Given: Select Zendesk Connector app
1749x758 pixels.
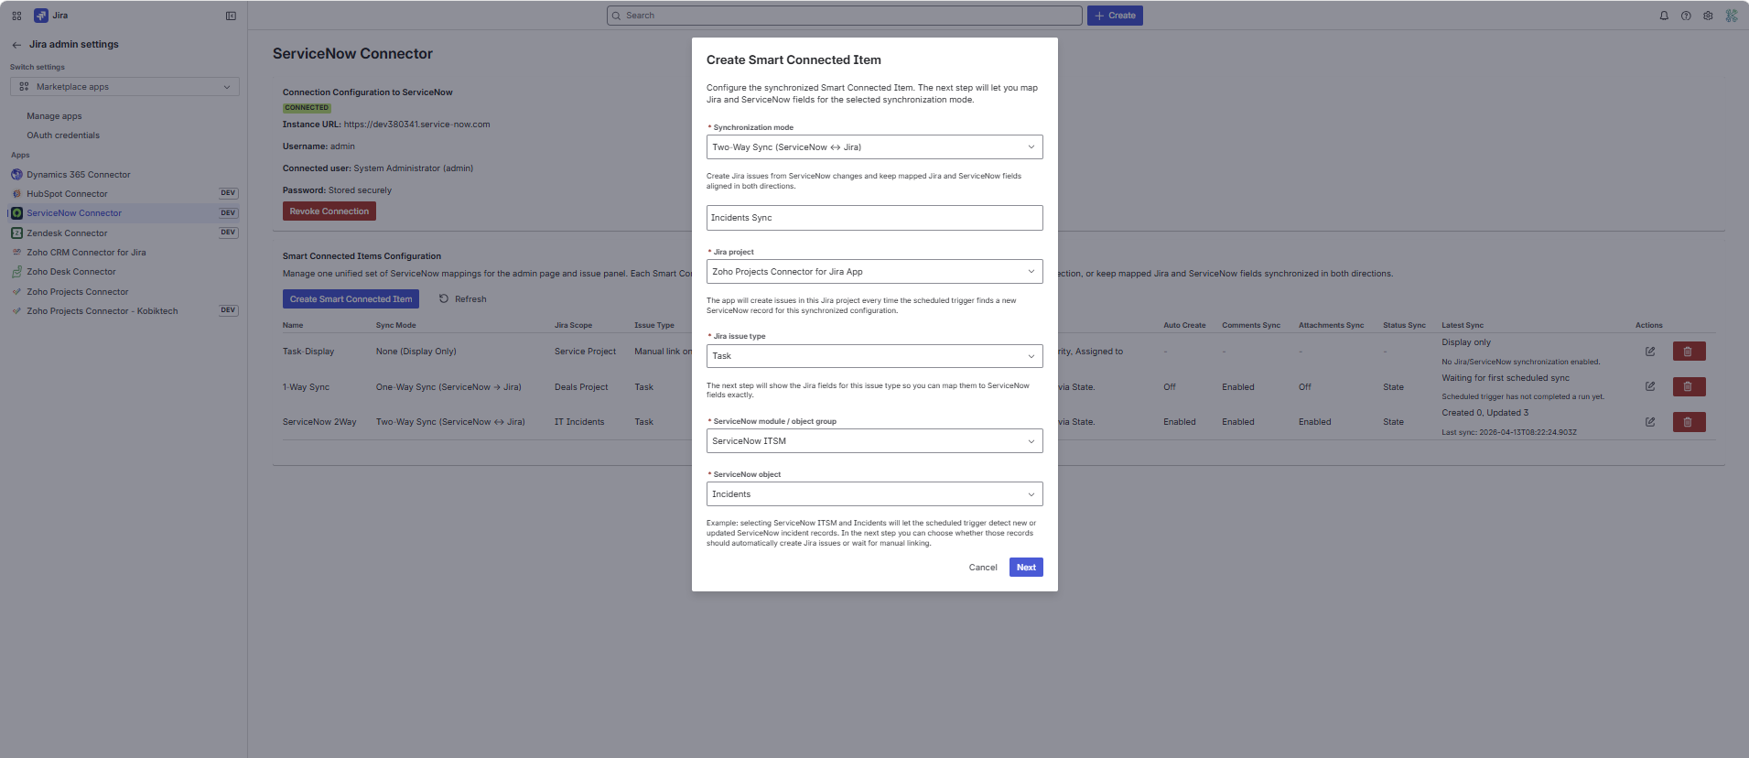Looking at the screenshot, I should [67, 233].
